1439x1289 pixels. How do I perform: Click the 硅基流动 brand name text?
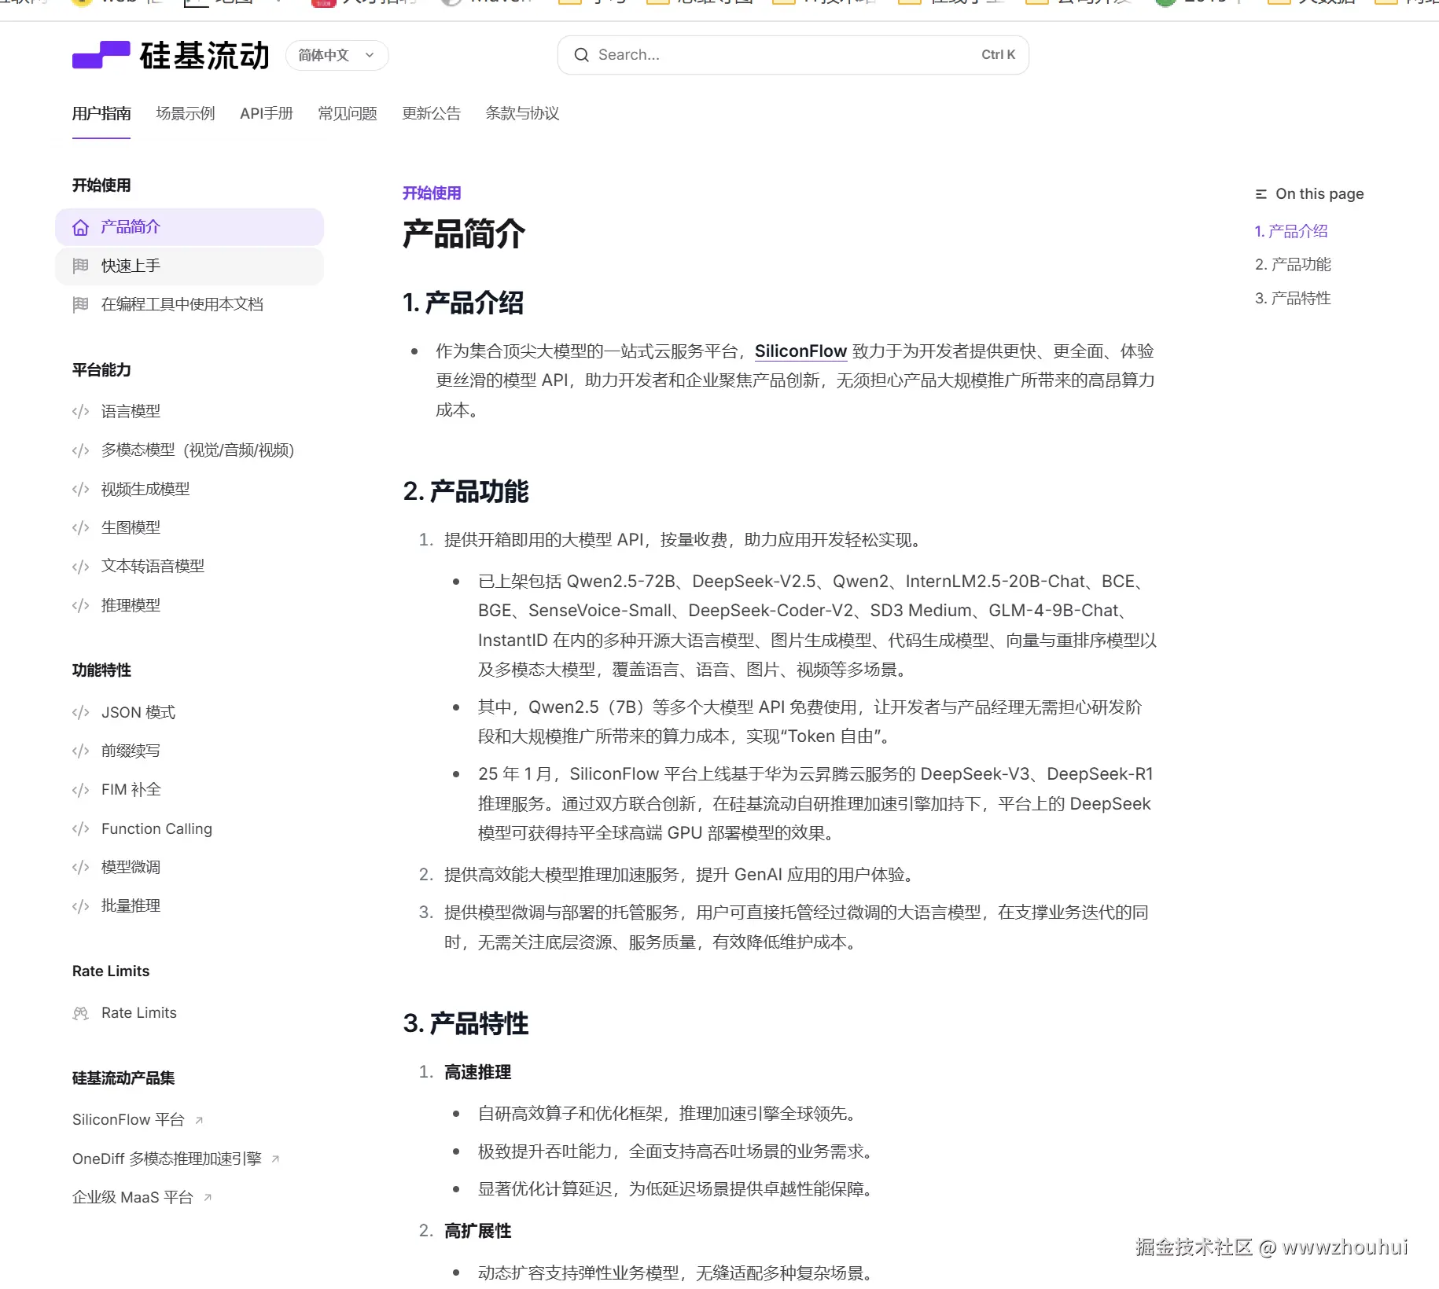[x=204, y=56]
